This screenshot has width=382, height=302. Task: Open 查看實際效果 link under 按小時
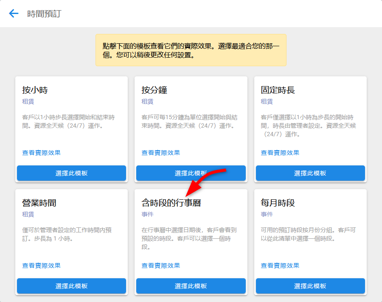click(41, 153)
